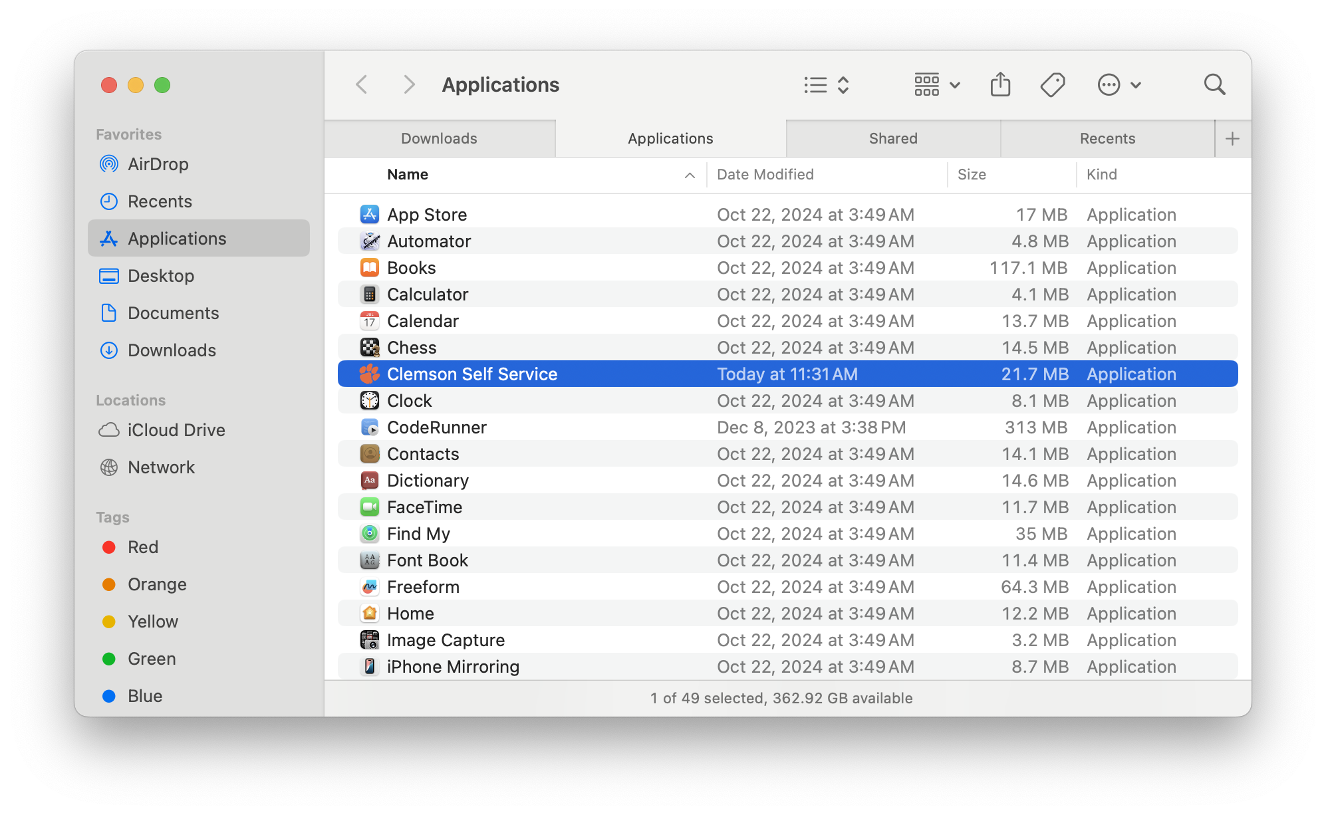
Task: Sort by the Kind column header
Action: (1101, 174)
